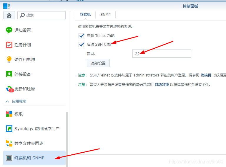This screenshot has height=167, width=226.
Task: Click the 应用程序 section header label
Action: [x=19, y=101]
